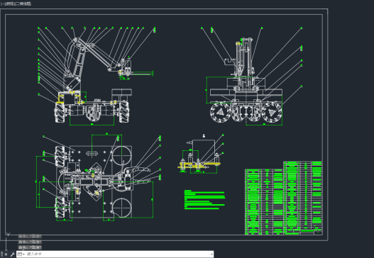Expand command history with the right-end arrow
The image size is (374, 258).
pyautogui.click(x=211, y=254)
